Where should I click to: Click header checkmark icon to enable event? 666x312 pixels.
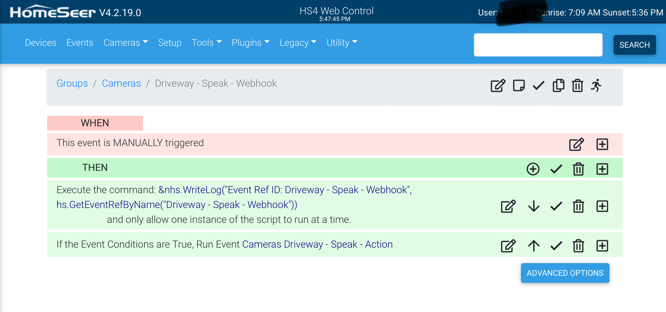point(539,85)
